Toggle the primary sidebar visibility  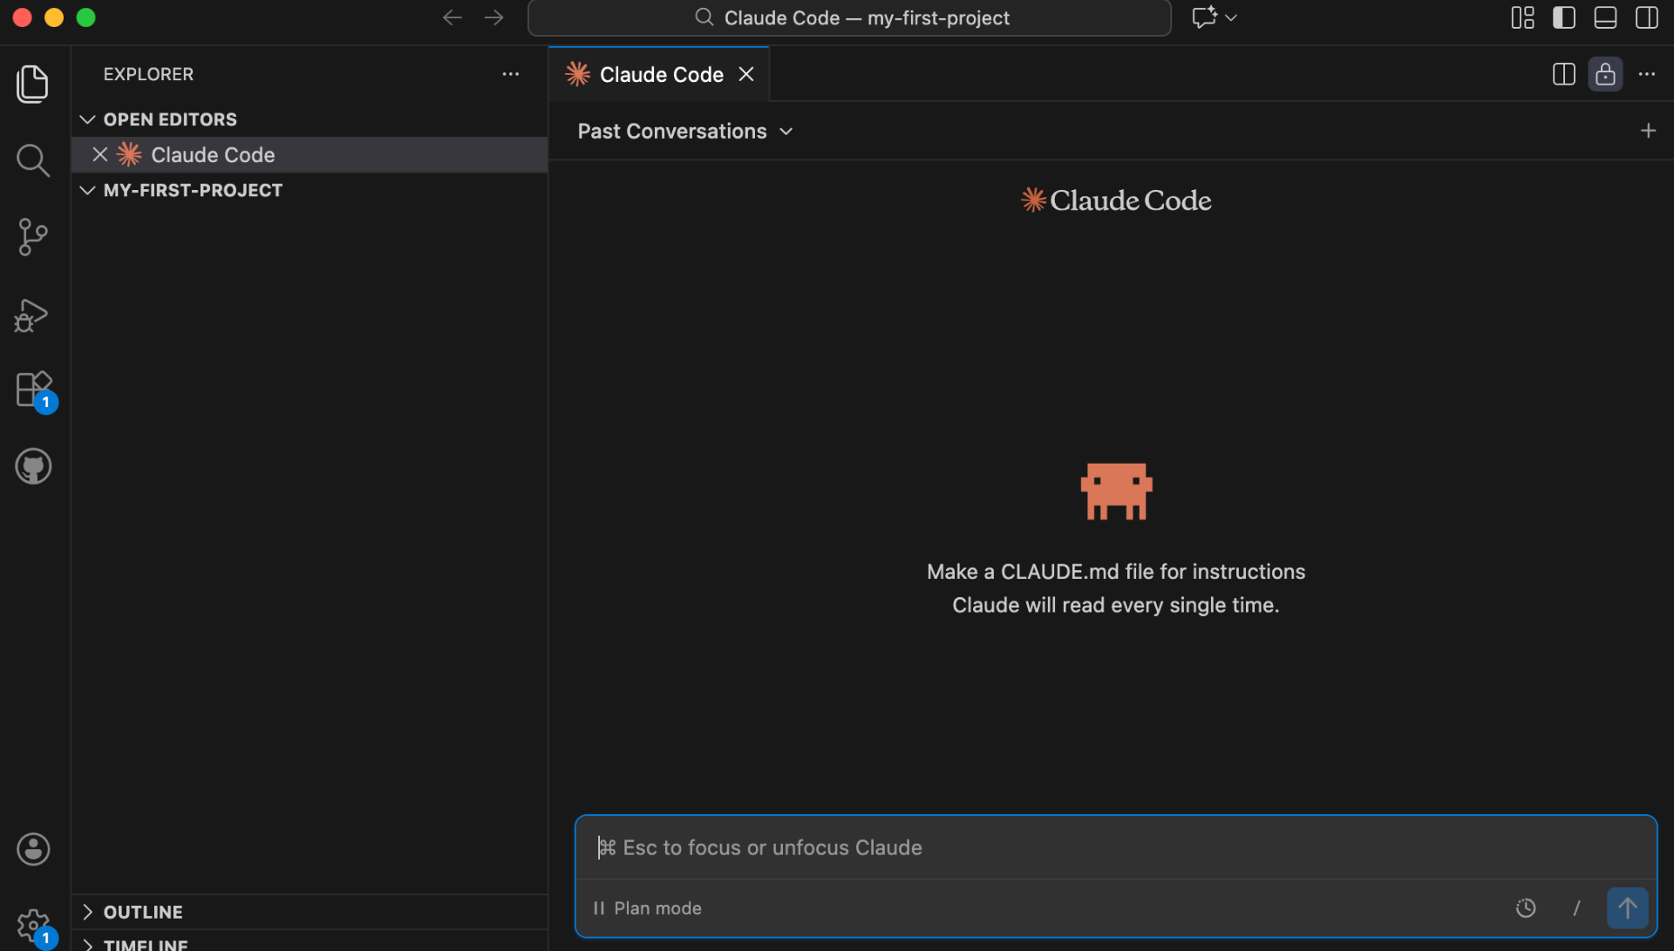click(x=1564, y=17)
